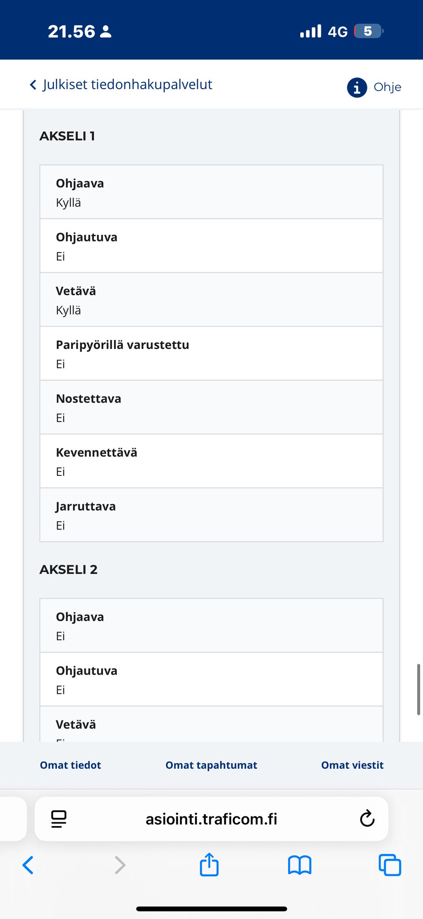This screenshot has height=919, width=423.
Task: Open the Omat tiedot tab
Action: [x=70, y=765]
